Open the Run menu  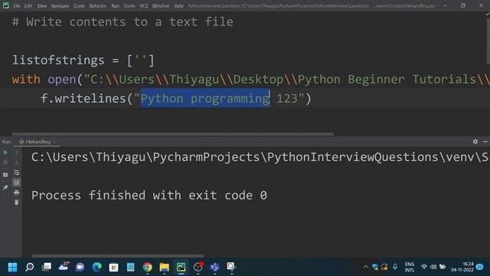[116, 6]
